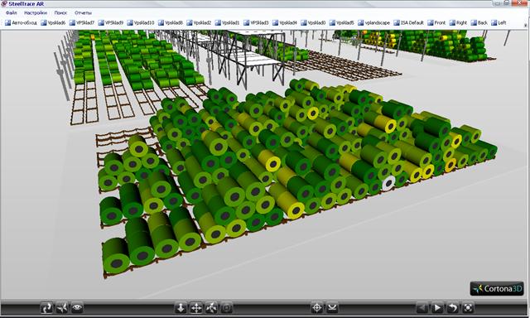Open the Файл menu

click(x=11, y=13)
